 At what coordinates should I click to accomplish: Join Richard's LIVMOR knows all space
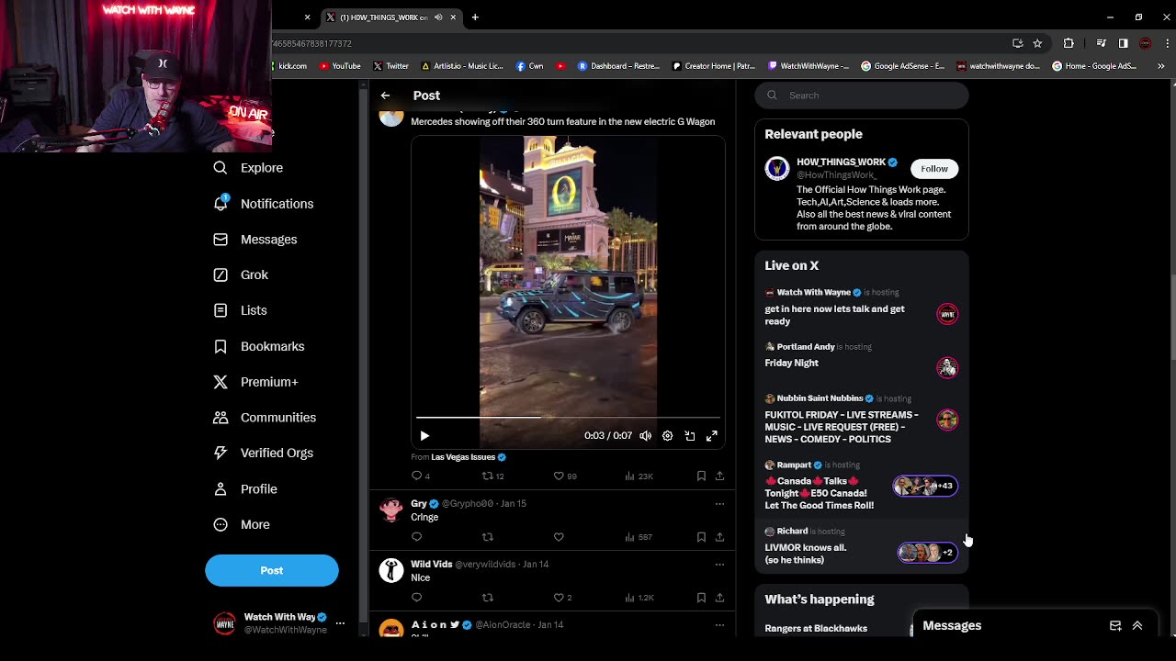(x=862, y=546)
